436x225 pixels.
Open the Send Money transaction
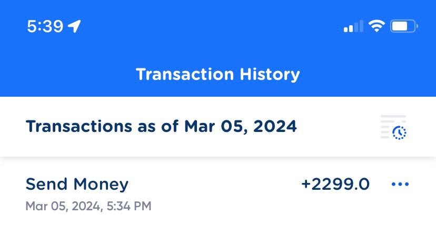pos(77,184)
